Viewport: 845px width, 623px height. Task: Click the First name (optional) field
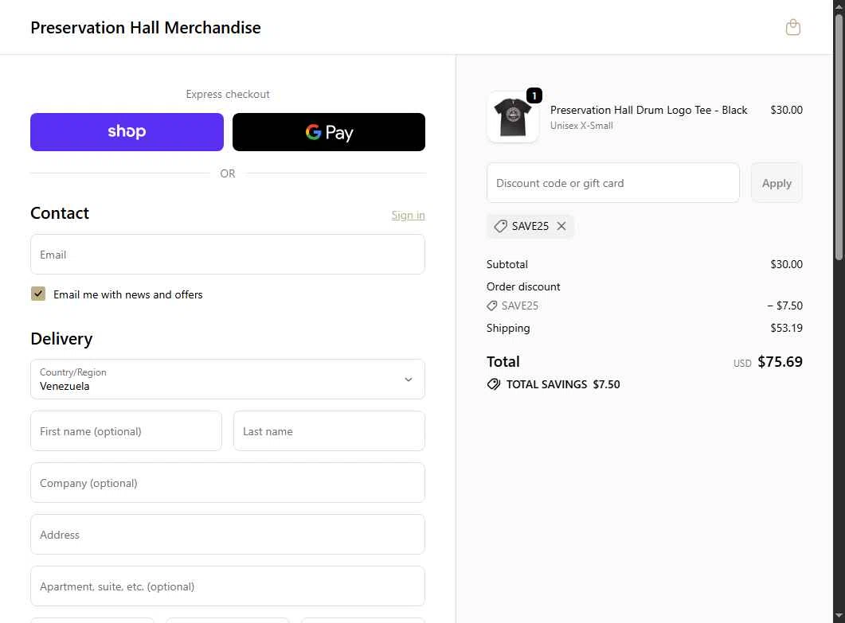(126, 430)
